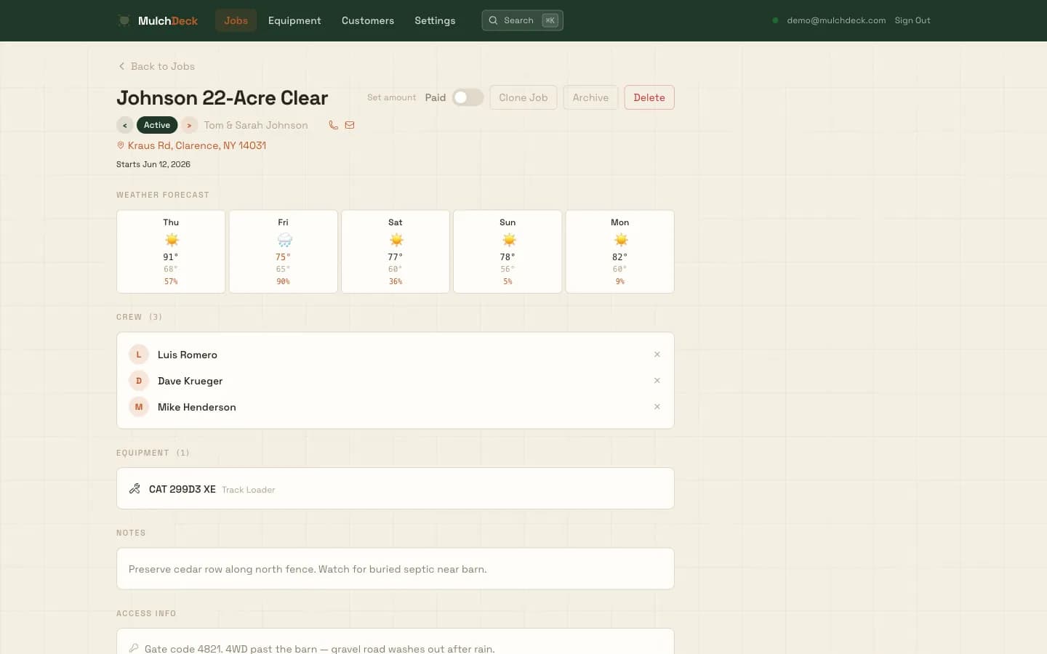The height and width of the screenshot is (654, 1047).
Task: Click Saturday's sun weather icon
Action: pyautogui.click(x=396, y=240)
